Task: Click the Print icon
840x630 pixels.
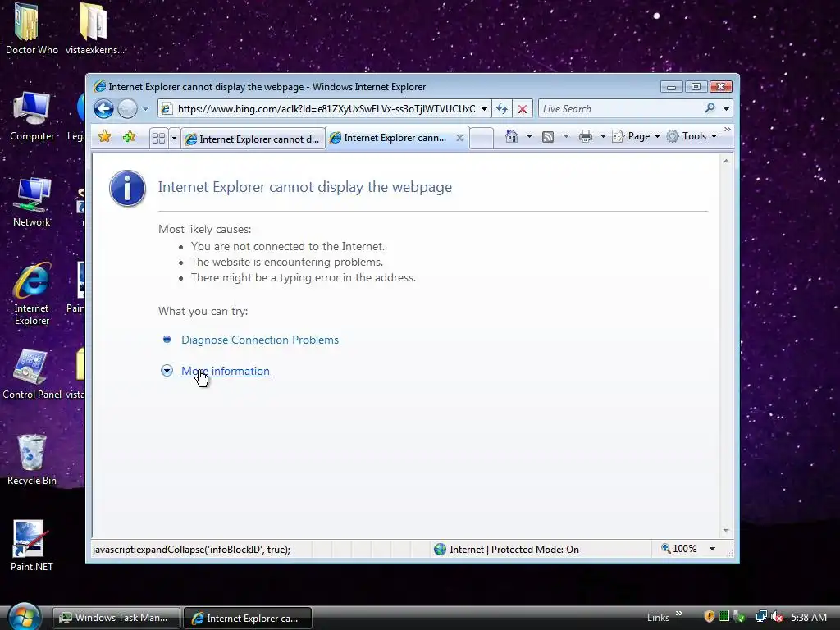Action: (586, 136)
